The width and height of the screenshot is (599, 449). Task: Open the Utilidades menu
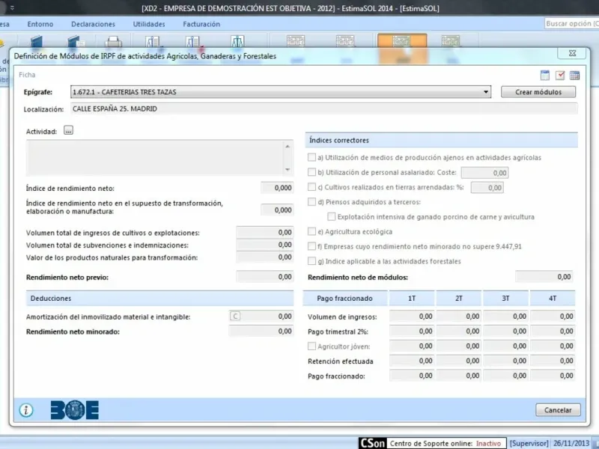coord(149,24)
